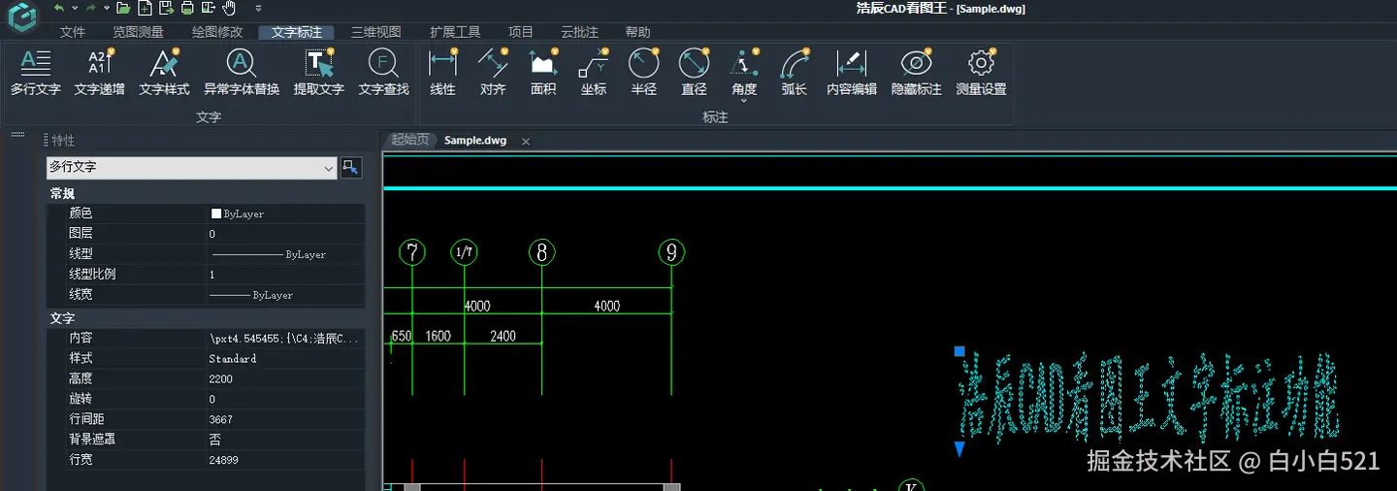1397x491 pixels.
Task: Click the open folder icon in quick toolbar
Action: click(123, 8)
